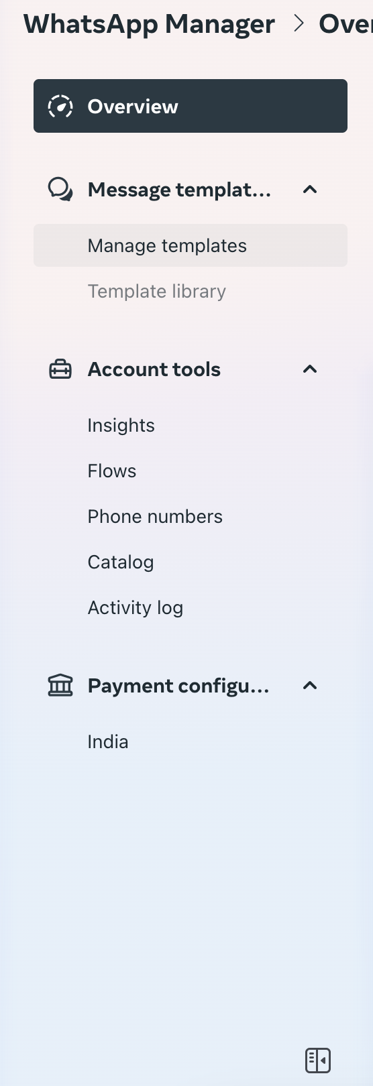Click the breadcrumb arrow after WhatsApp Manager
This screenshot has height=1086, width=373.
[299, 24]
